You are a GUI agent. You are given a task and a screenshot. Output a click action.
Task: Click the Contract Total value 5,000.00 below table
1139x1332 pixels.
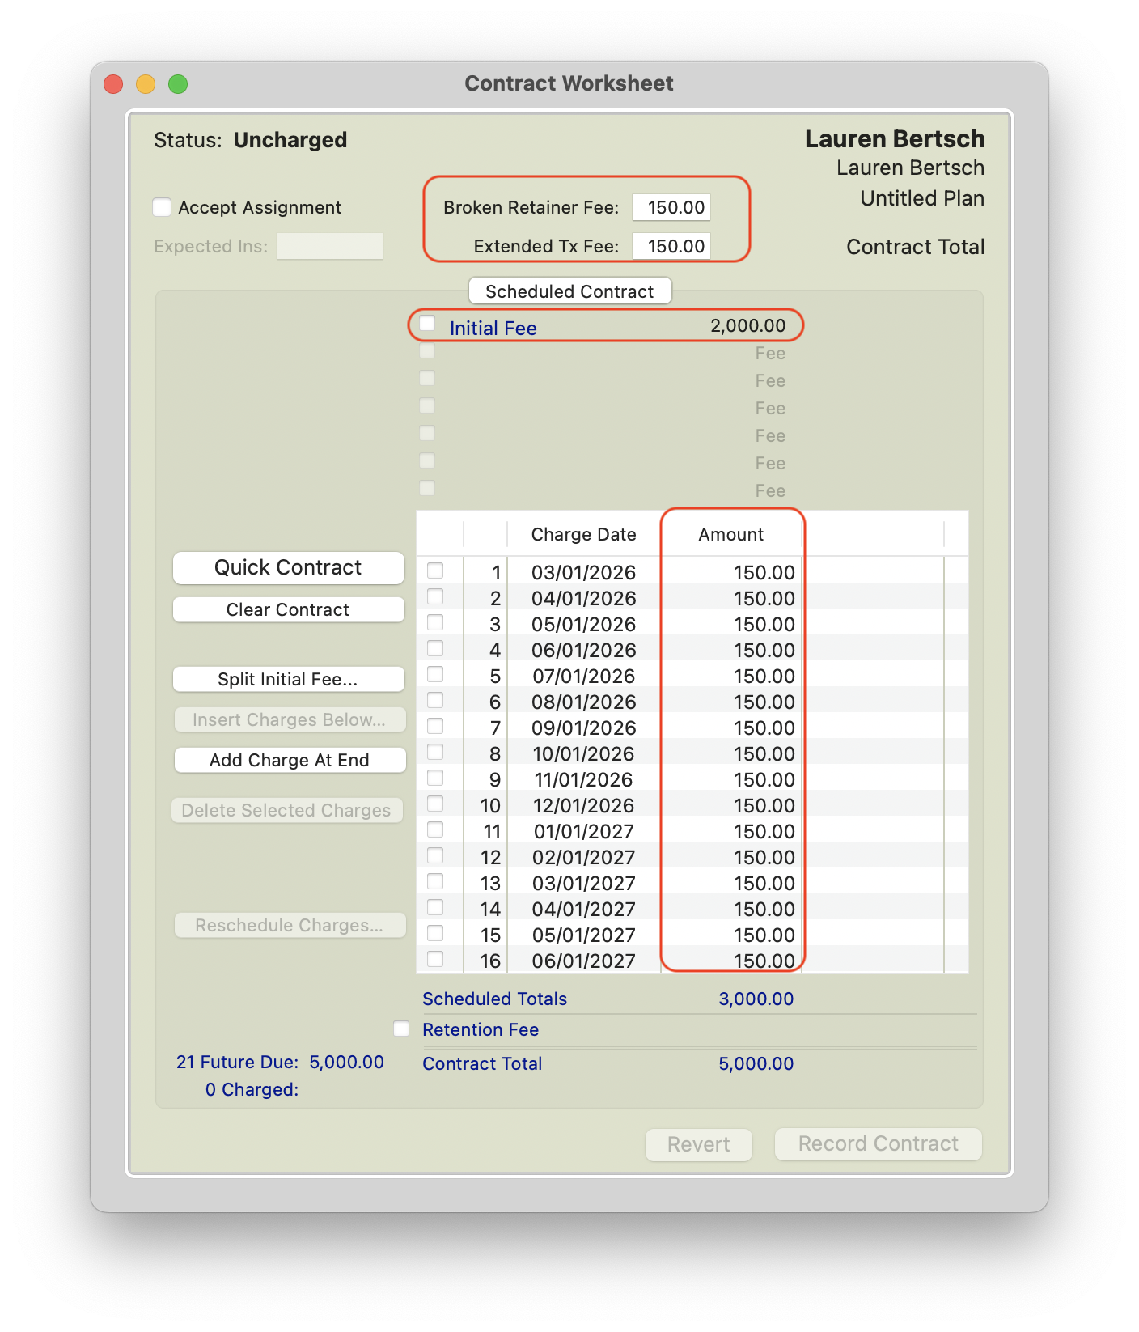click(756, 1063)
